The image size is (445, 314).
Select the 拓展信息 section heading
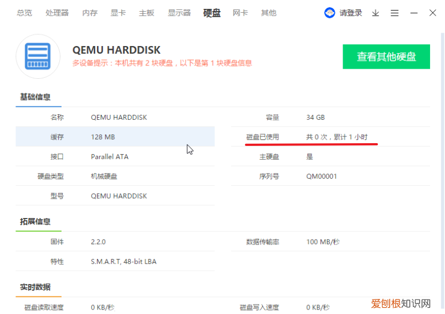35,221
